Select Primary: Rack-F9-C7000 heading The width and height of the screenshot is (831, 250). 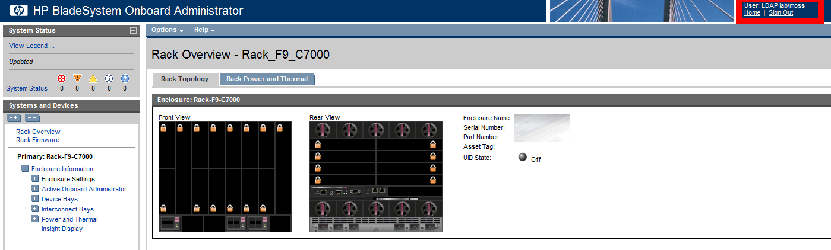pyautogui.click(x=55, y=156)
